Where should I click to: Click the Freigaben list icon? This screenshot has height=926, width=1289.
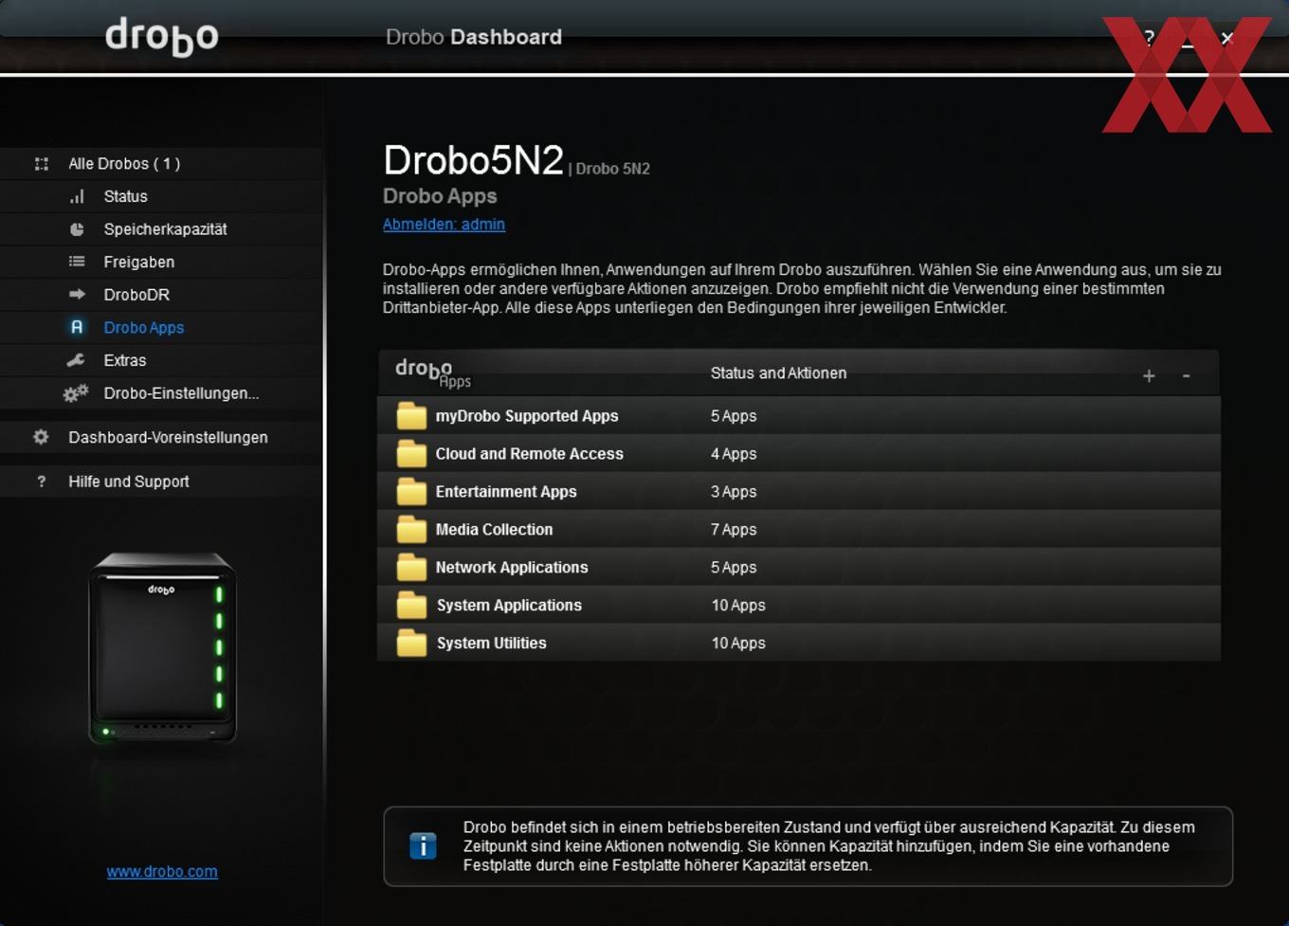(x=77, y=262)
